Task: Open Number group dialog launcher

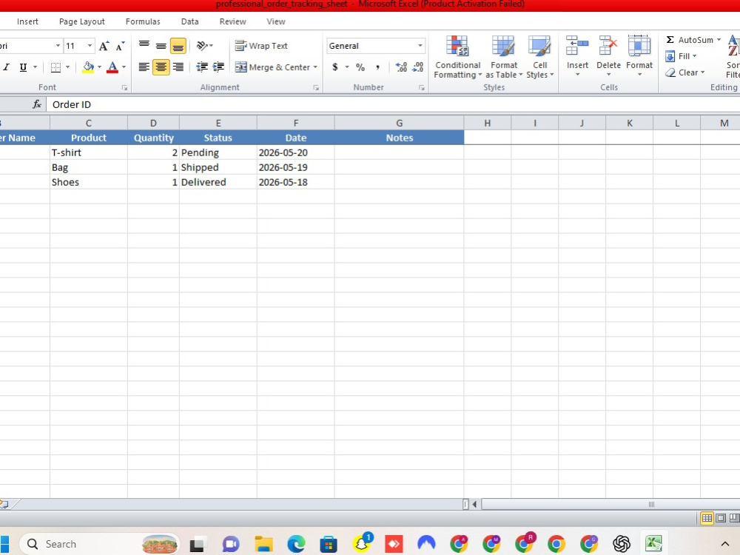Action: pos(422,88)
